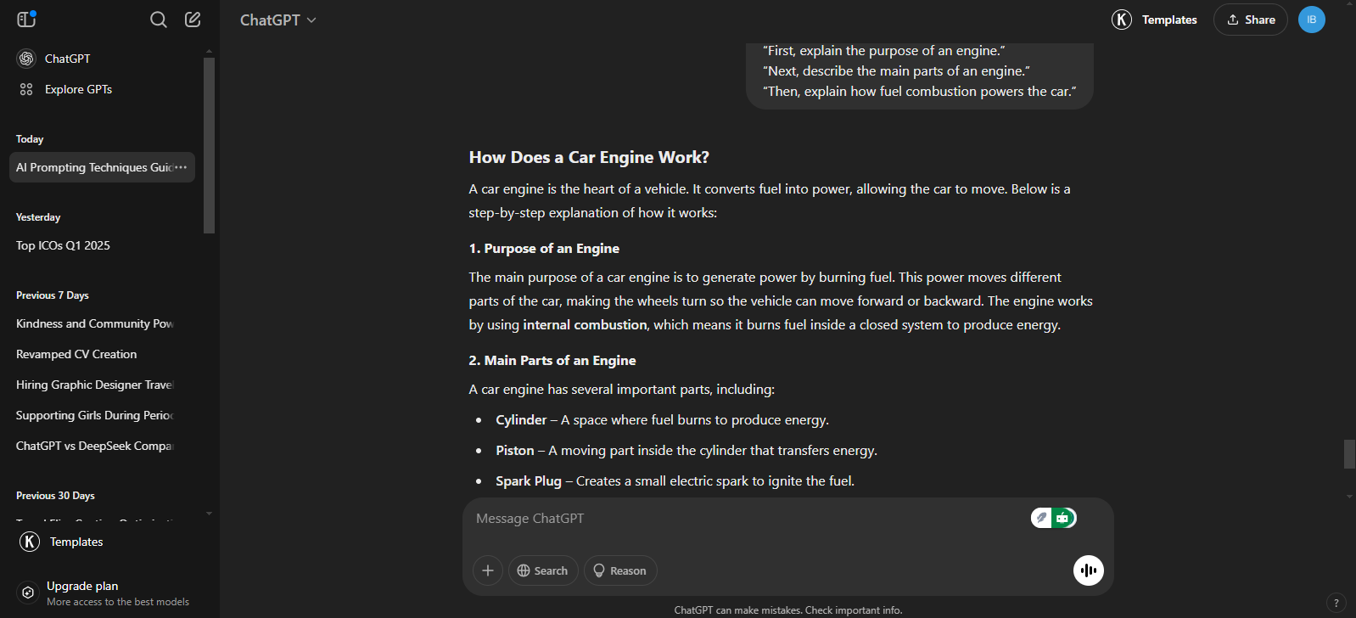Click the voice mode waveform button

[1088, 570]
